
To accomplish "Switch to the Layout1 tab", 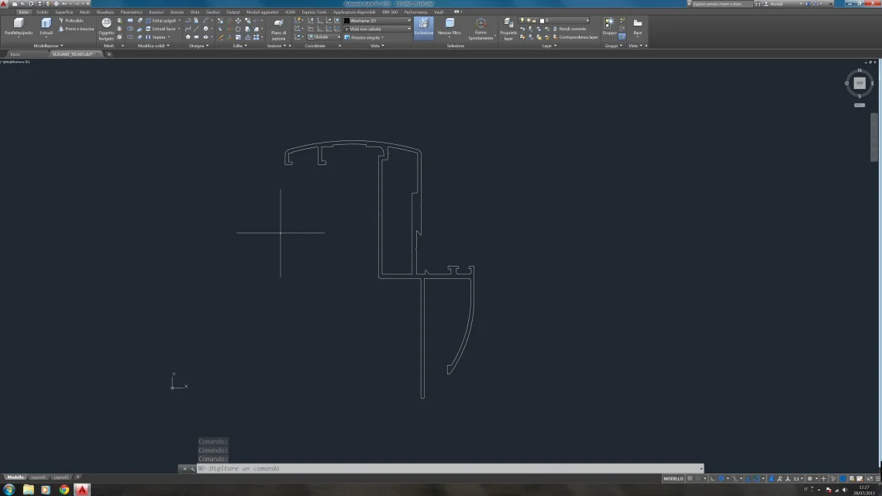I will [38, 477].
